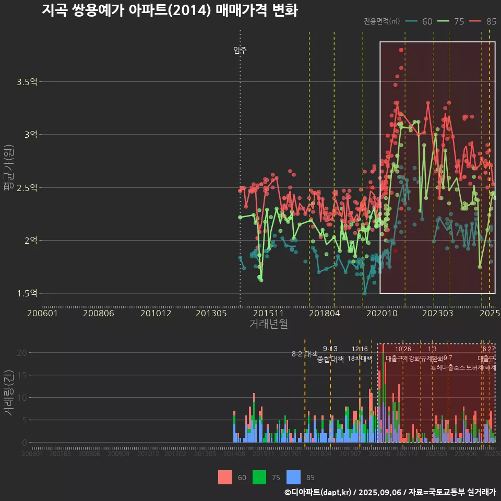
Task: Click the volume chart's '0' y-axis label
Action: [25, 443]
